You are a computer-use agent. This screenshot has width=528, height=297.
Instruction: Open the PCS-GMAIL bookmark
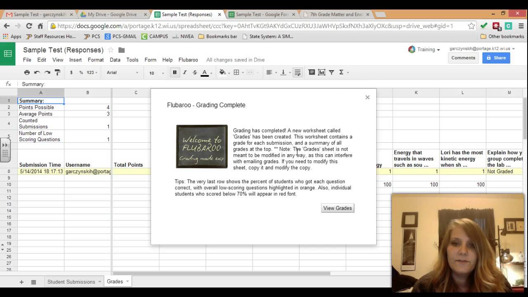click(120, 36)
